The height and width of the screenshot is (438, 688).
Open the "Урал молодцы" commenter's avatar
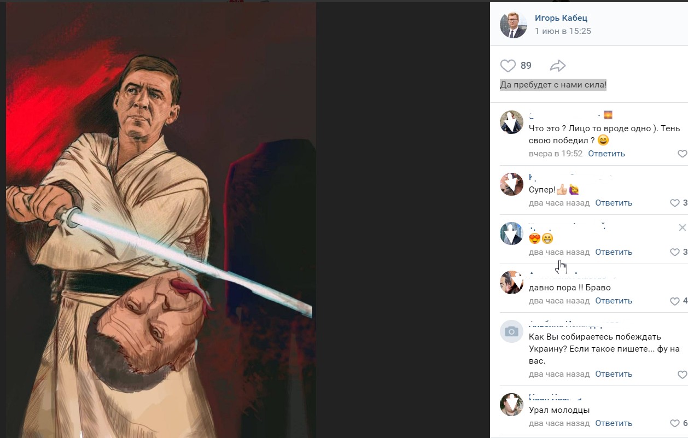[x=511, y=405]
